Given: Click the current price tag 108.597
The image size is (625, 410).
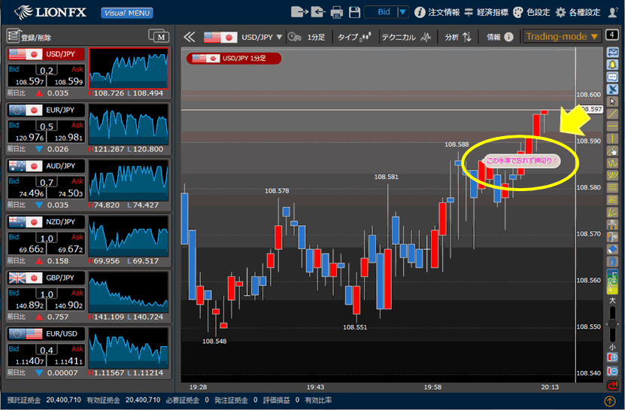Looking at the screenshot, I should [590, 109].
